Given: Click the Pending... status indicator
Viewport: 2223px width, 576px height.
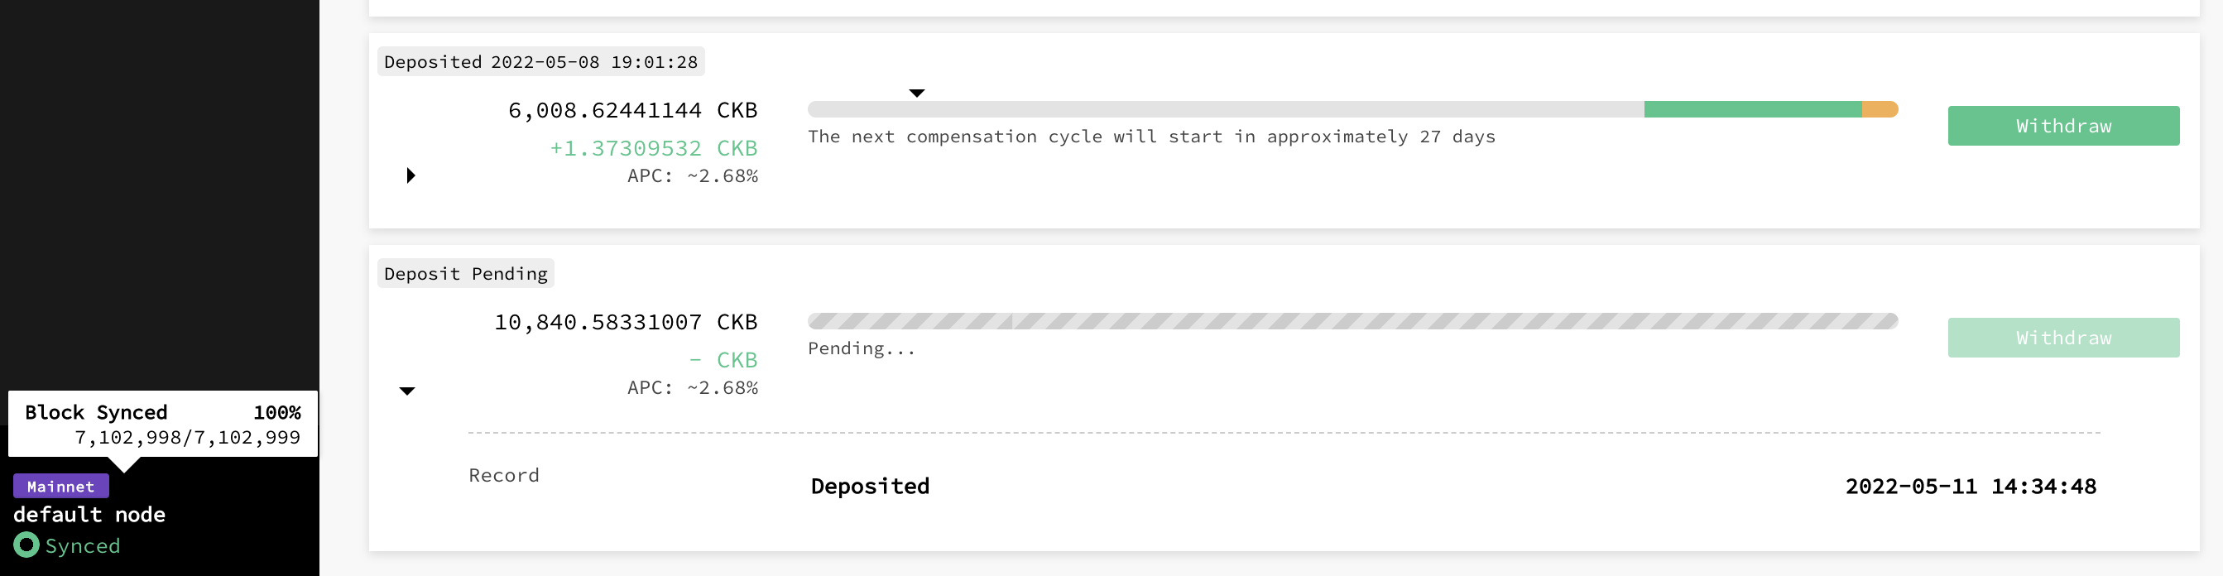Looking at the screenshot, I should [x=861, y=348].
